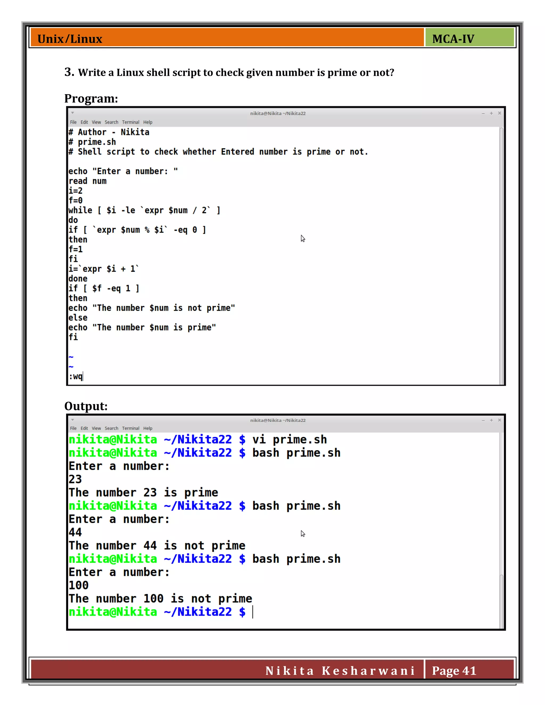Click 'The number 44 is not prime' line
The image size is (545, 705).
(157, 546)
